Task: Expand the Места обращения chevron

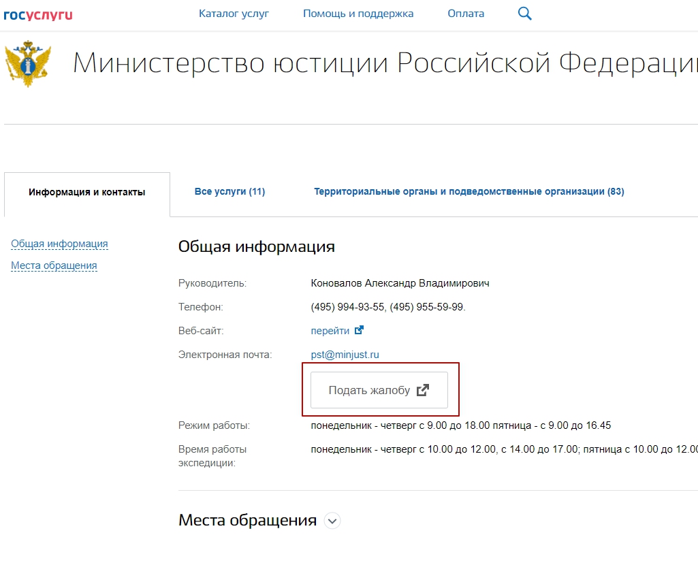Action: point(332,521)
